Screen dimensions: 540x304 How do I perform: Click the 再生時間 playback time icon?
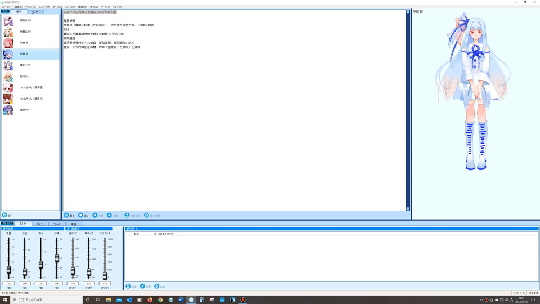coord(146,216)
